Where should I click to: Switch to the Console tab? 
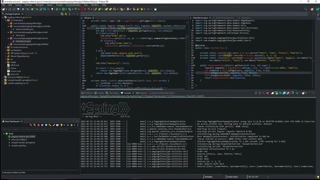[127, 93]
